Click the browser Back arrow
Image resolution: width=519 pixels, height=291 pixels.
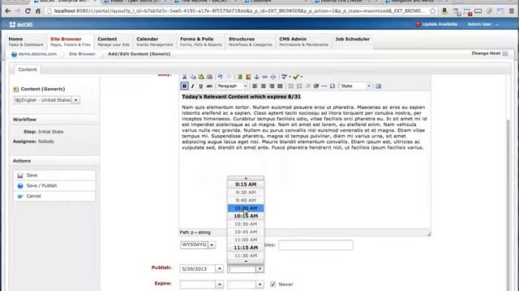[7, 11]
